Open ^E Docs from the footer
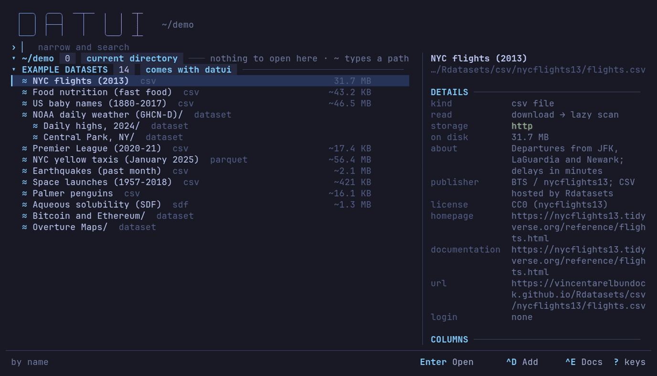 coord(584,362)
